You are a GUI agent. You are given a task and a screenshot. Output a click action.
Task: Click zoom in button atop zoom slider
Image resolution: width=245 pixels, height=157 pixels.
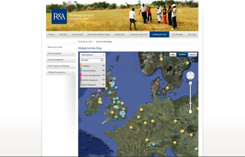[x=190, y=83]
